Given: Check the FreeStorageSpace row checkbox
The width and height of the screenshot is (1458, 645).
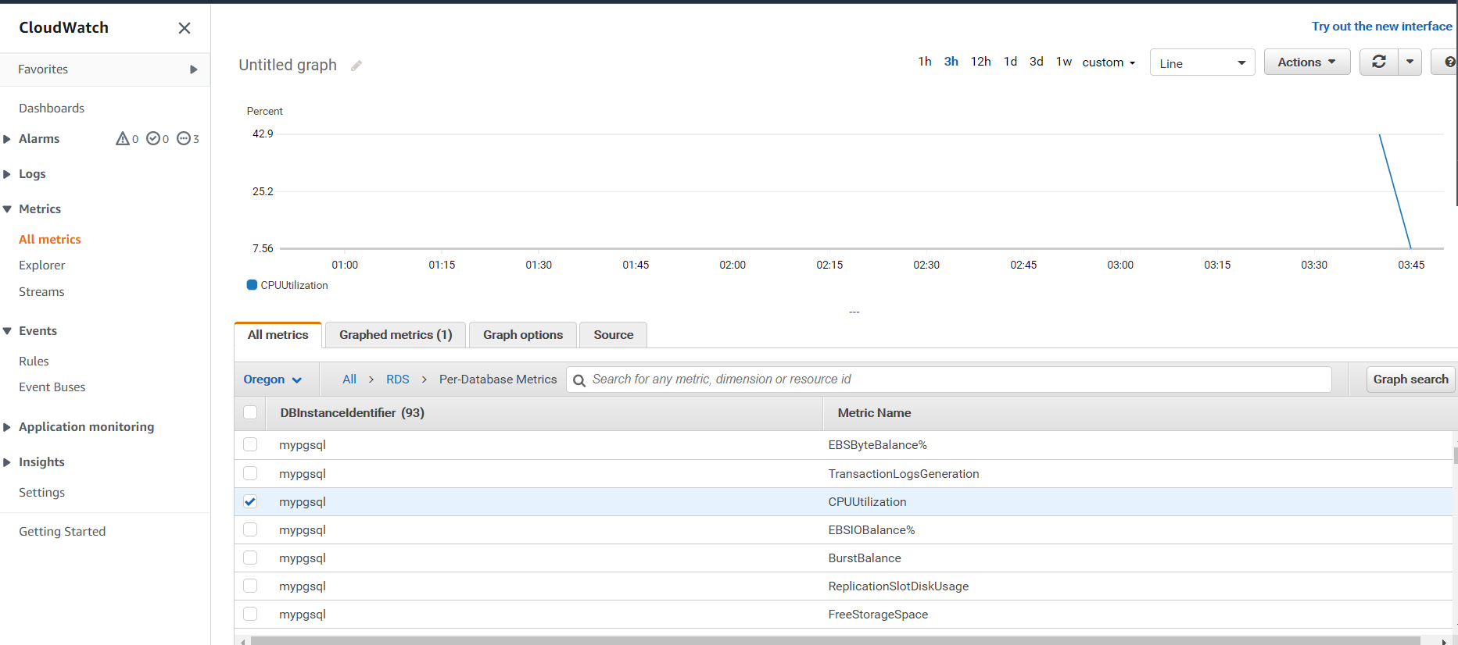Looking at the screenshot, I should click(250, 614).
